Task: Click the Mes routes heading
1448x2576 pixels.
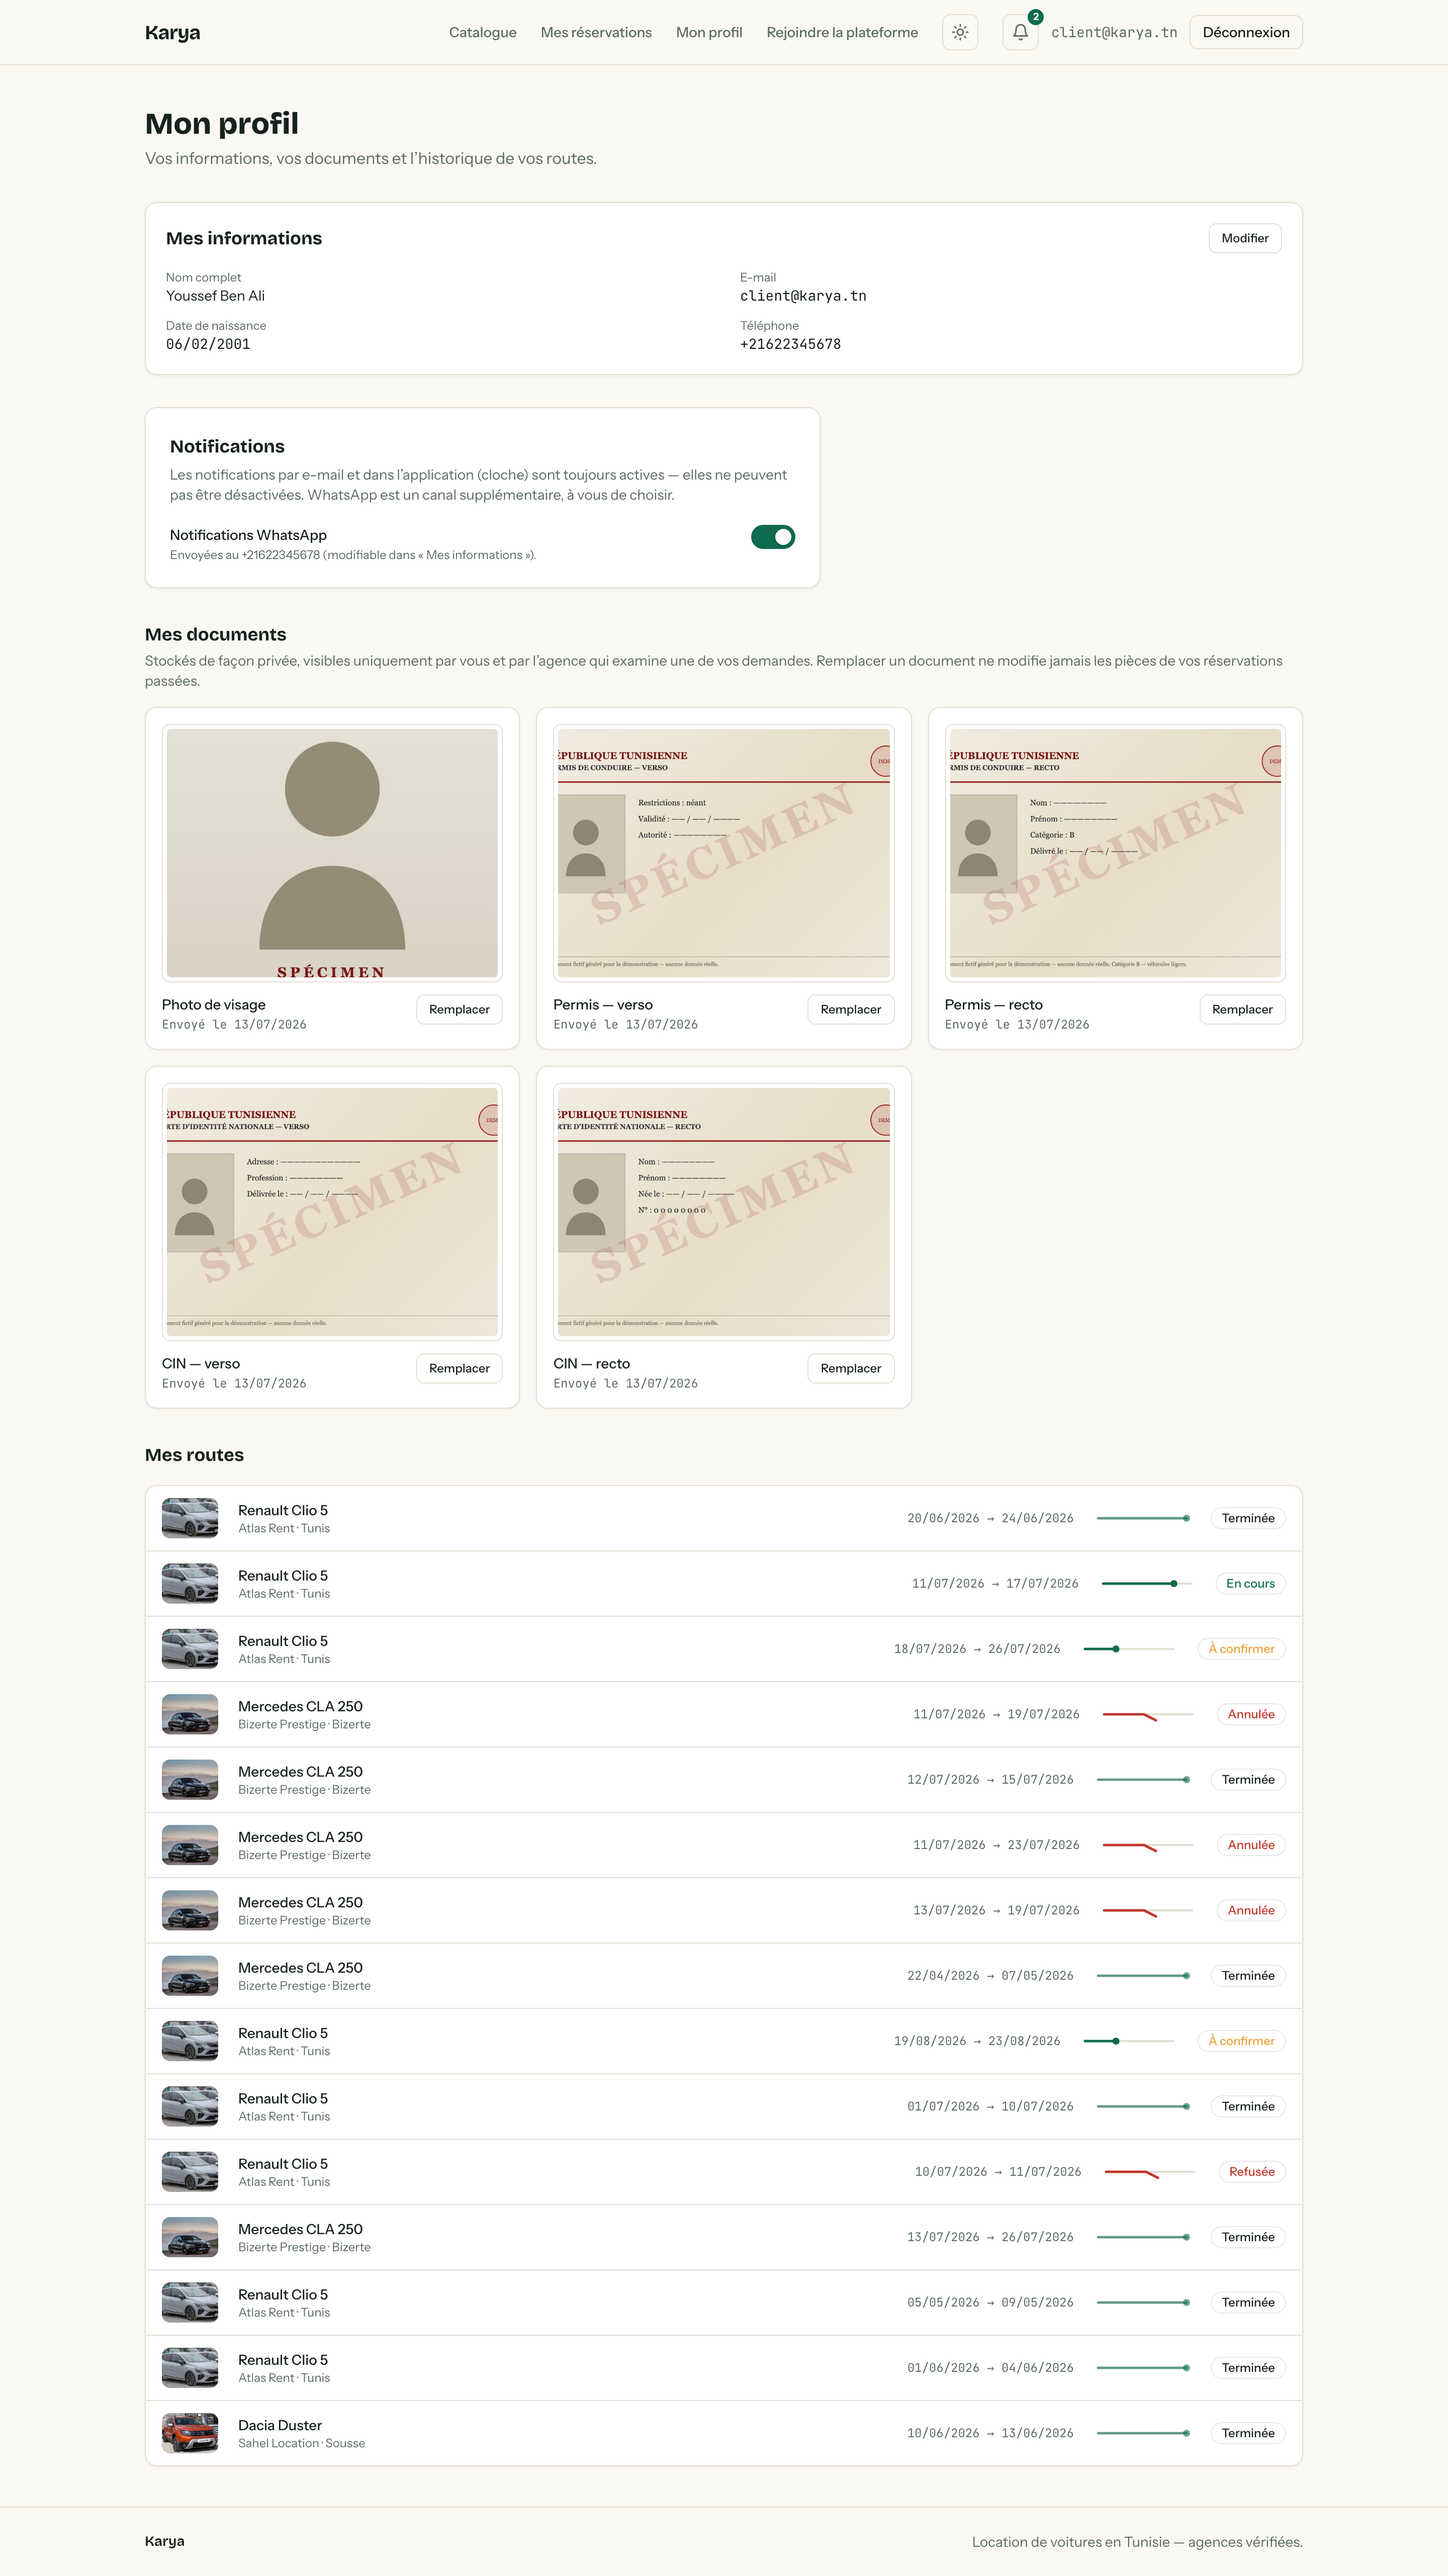Action: (194, 1455)
